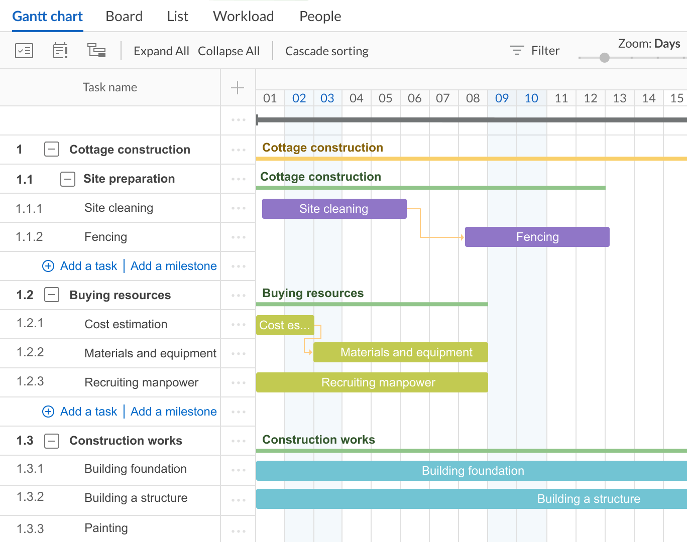The image size is (687, 542).
Task: Add a new column with the plus icon
Action: [x=237, y=87]
